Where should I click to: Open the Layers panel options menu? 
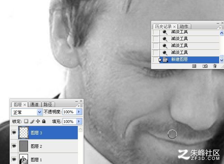pyautogui.click(x=80, y=106)
